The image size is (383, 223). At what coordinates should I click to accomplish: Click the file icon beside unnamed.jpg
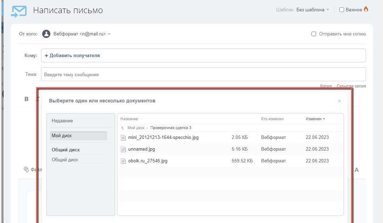[123, 149]
